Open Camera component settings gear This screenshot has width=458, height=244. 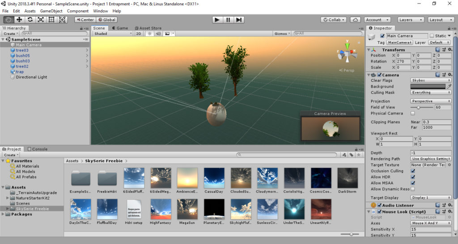450,75
